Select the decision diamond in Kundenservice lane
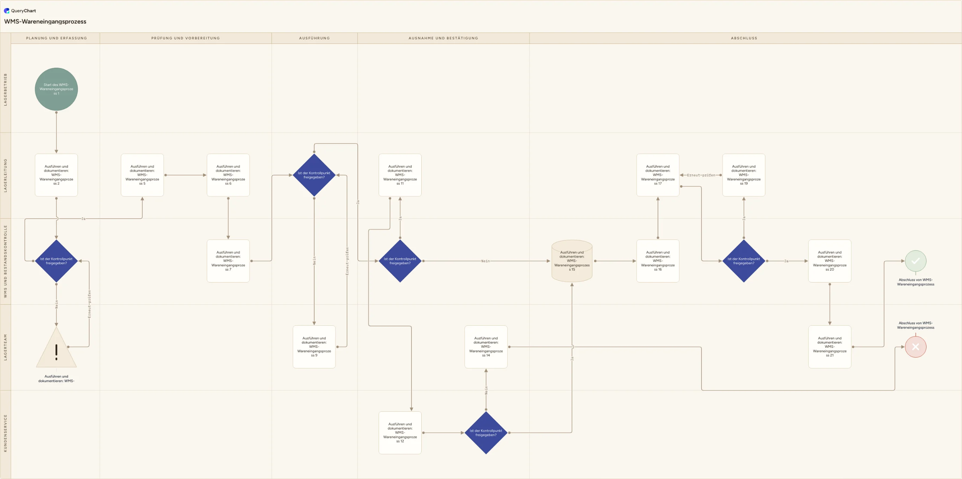The image size is (962, 479). click(x=486, y=433)
